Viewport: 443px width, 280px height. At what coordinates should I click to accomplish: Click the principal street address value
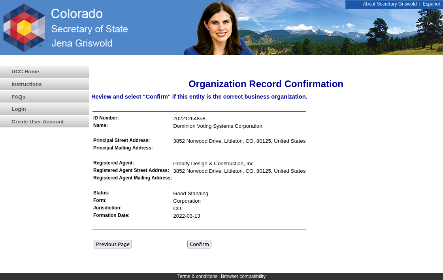pos(239,141)
